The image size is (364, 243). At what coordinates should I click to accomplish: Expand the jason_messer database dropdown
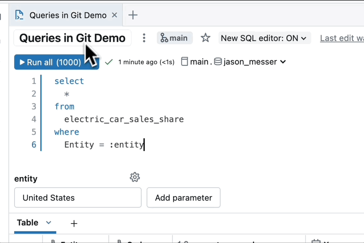[283, 62]
